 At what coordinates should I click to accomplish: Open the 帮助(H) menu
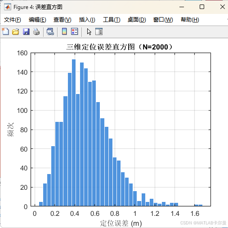tap(190, 20)
